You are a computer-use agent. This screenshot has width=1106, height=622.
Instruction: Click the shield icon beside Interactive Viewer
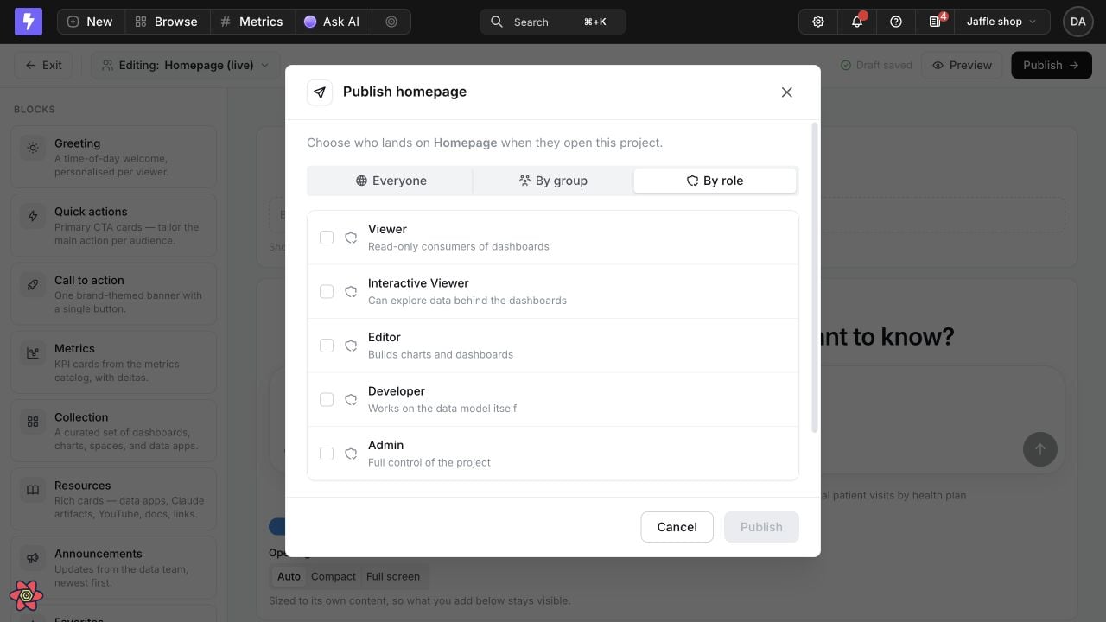click(351, 292)
